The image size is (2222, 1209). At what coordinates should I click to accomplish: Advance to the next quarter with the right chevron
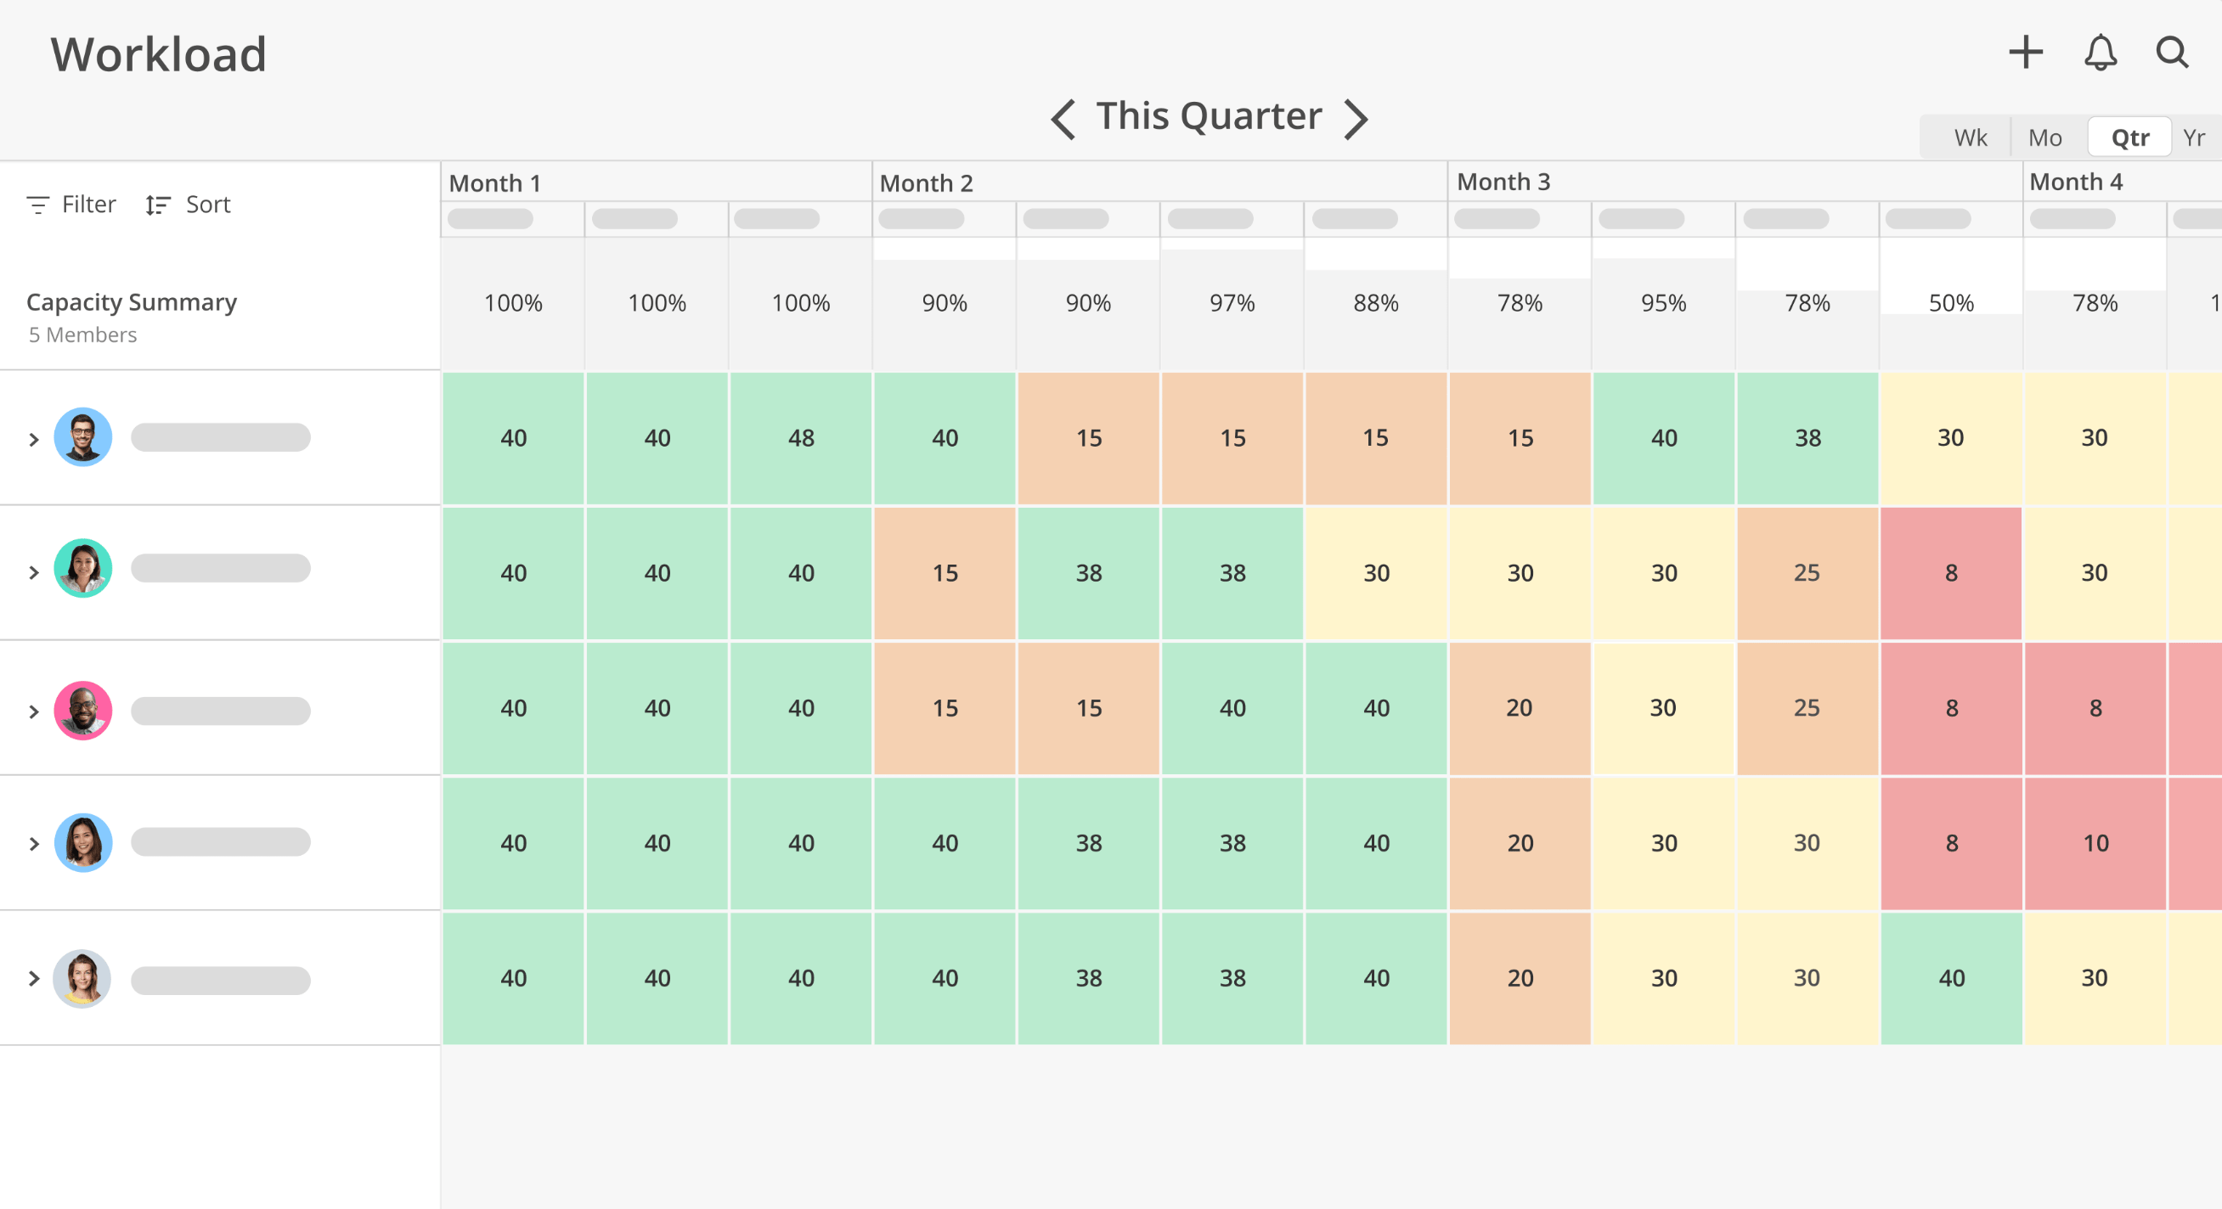click(1355, 116)
